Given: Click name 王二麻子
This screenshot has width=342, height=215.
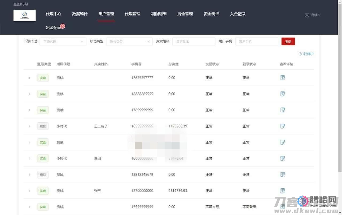Looking at the screenshot, I should (101, 126).
